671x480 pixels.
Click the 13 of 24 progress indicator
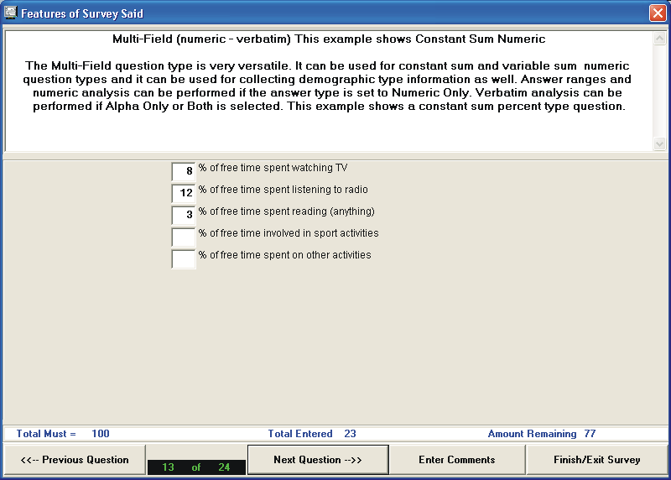pyautogui.click(x=196, y=467)
